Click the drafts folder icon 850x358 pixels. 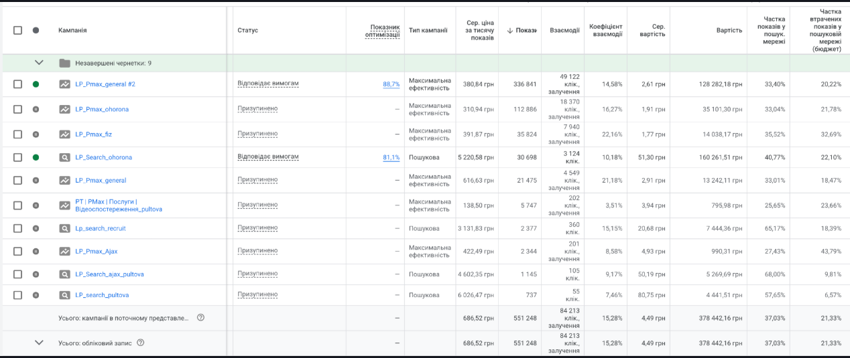(x=64, y=63)
